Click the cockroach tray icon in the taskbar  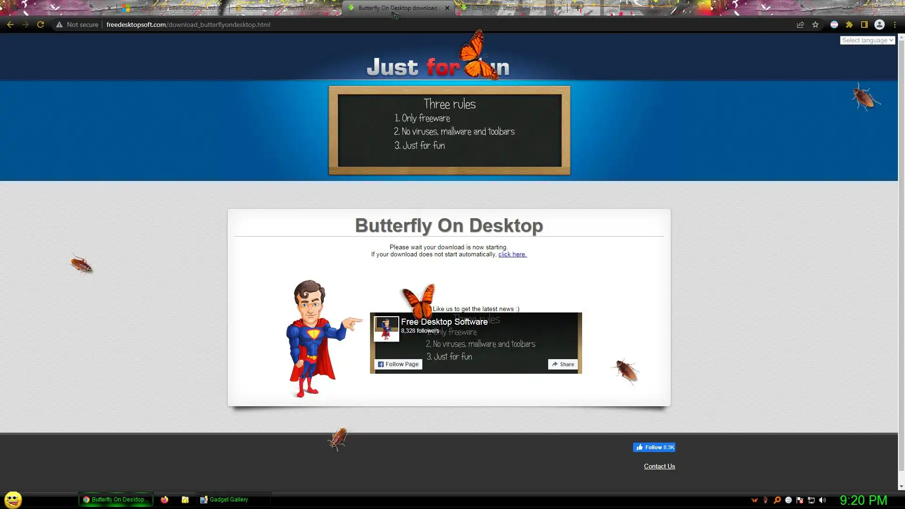click(765, 500)
